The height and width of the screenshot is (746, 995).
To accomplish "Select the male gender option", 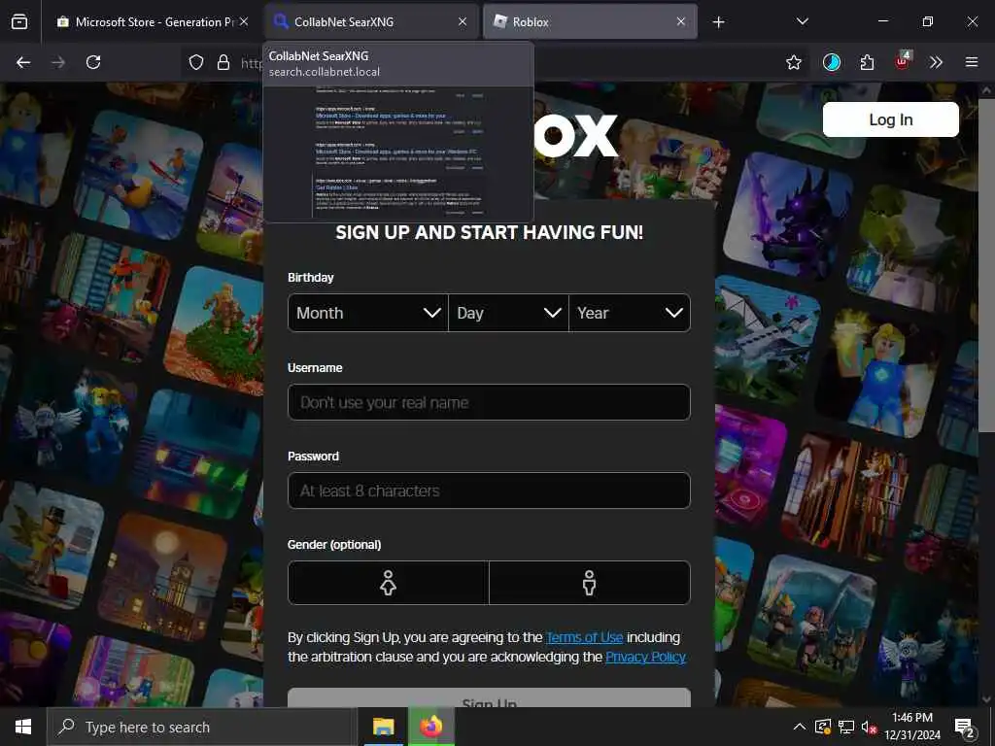I will [590, 583].
